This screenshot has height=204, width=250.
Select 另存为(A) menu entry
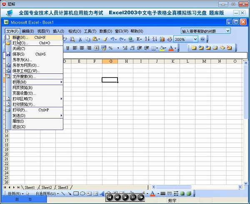click(x=34, y=60)
